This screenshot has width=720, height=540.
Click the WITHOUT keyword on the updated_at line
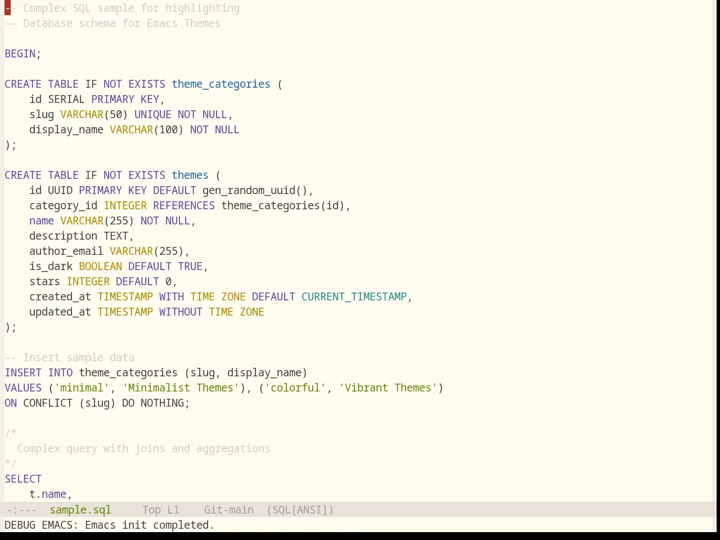181,312
